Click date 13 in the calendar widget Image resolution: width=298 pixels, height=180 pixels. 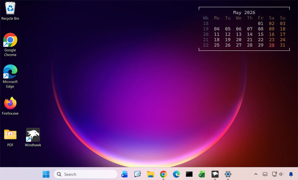pyautogui.click(x=239, y=35)
